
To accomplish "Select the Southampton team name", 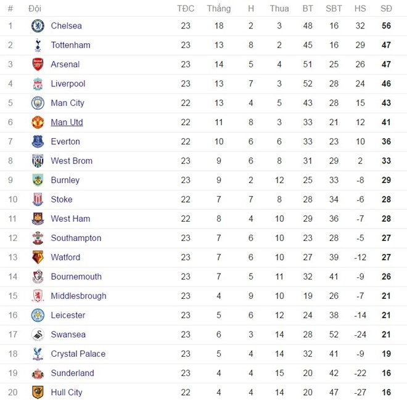I will point(76,238).
